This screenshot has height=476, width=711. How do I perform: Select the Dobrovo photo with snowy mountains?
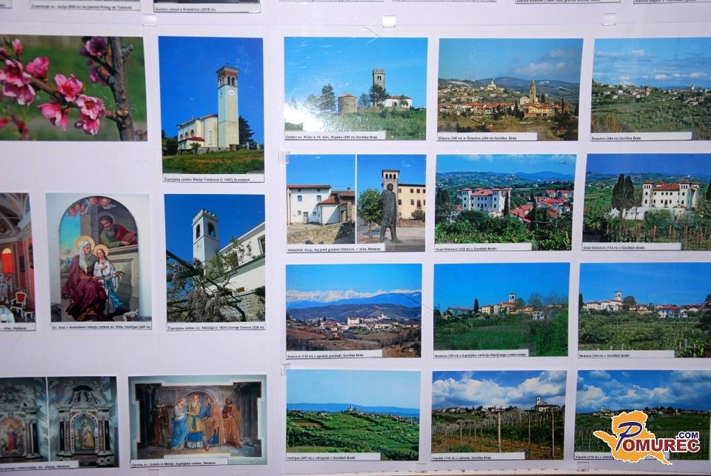(353, 306)
